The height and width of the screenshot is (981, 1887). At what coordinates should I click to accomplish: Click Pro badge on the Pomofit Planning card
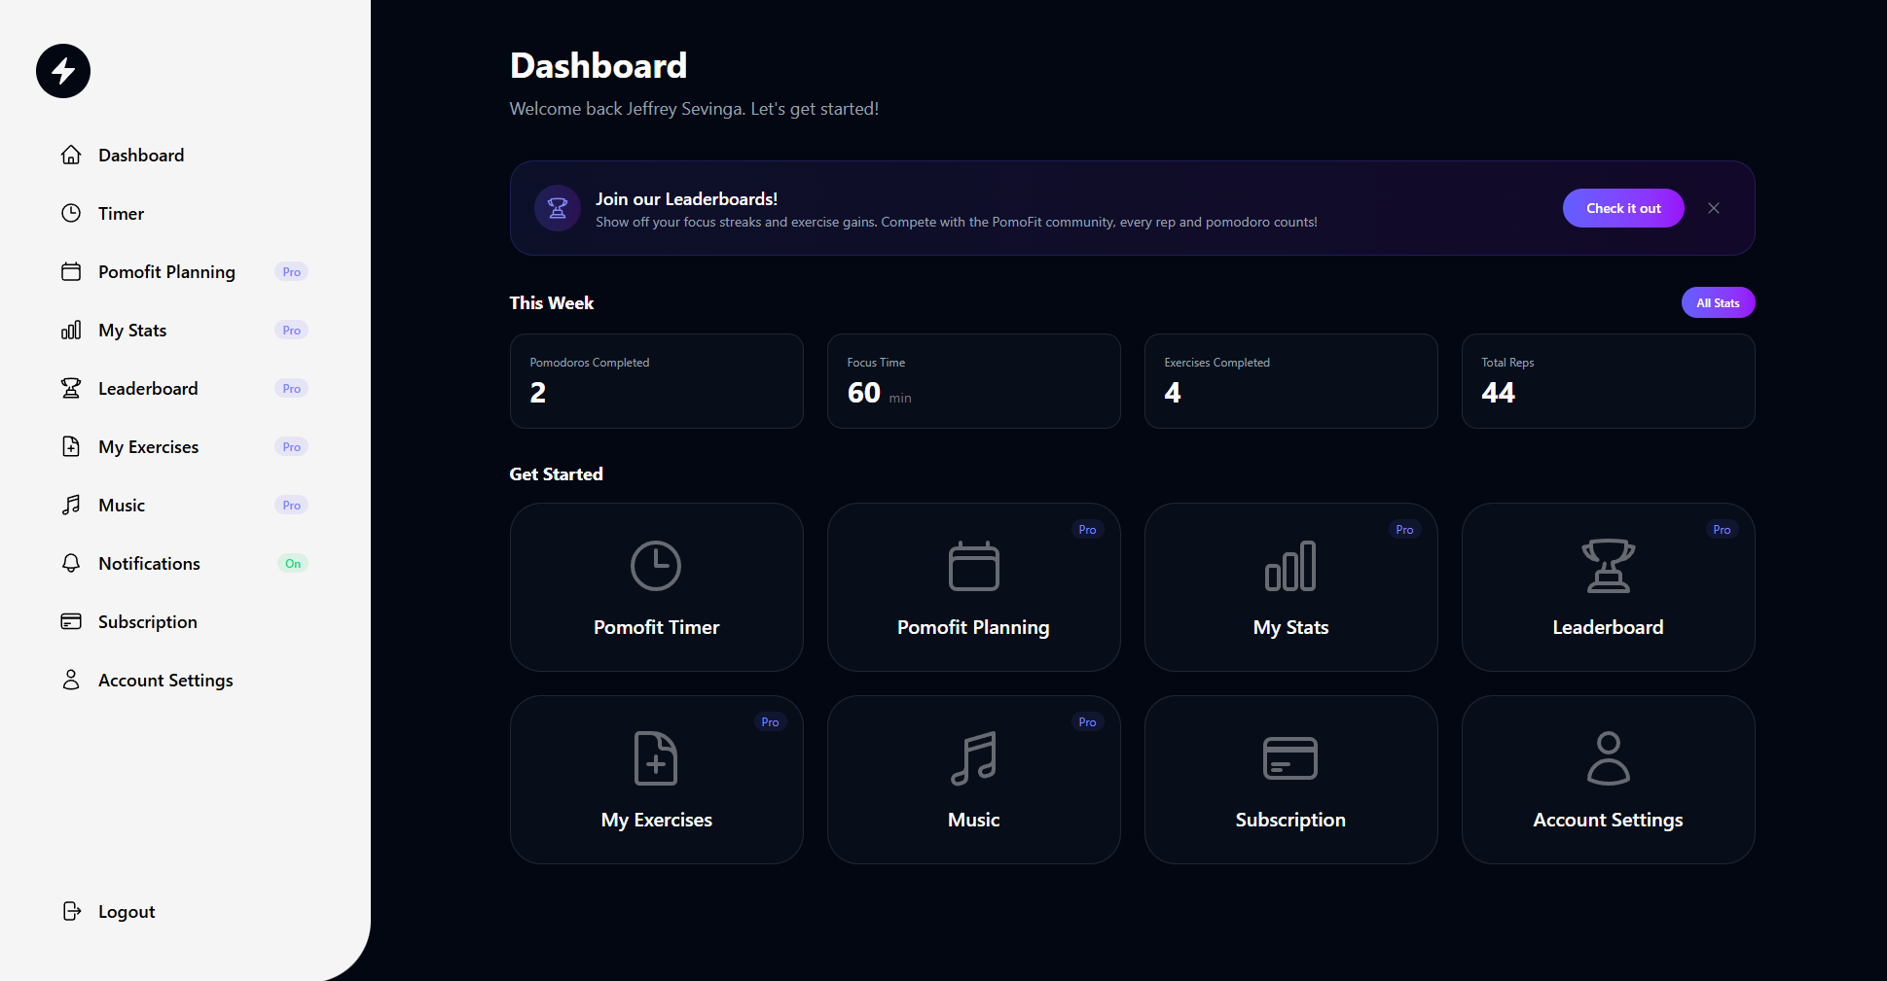1087,530
